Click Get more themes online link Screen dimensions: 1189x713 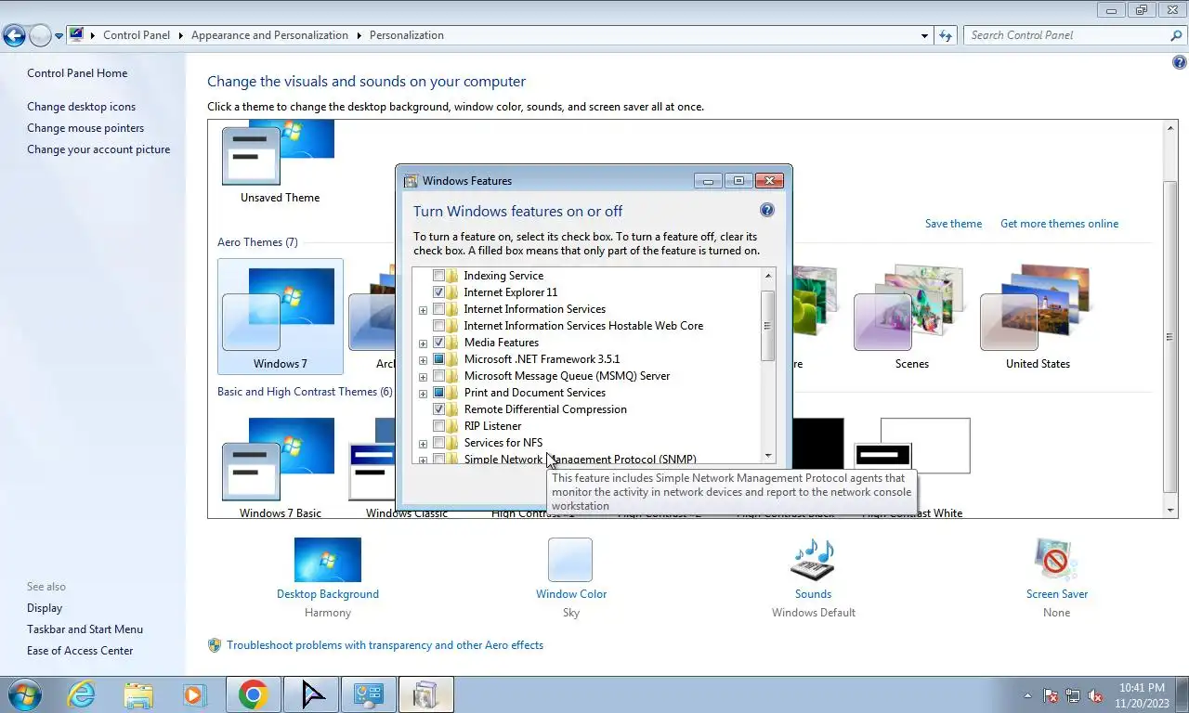pos(1059,224)
